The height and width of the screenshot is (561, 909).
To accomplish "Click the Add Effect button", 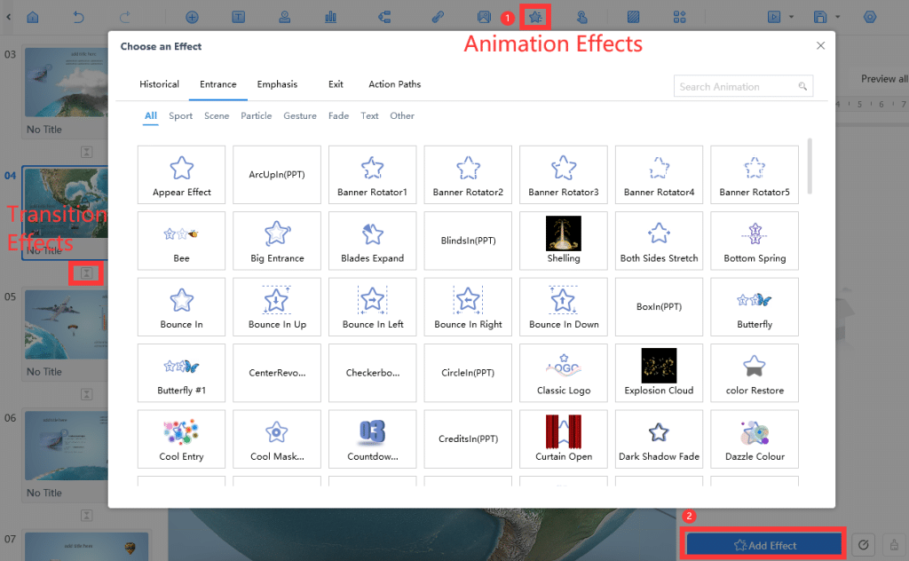I will (763, 544).
